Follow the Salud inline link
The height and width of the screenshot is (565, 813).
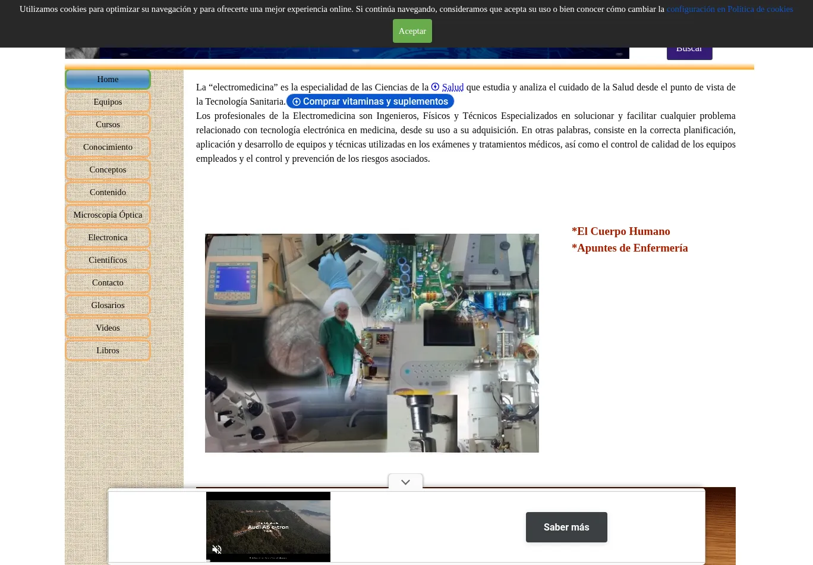click(452, 87)
